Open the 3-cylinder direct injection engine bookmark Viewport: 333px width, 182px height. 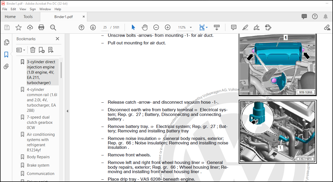tap(43, 72)
